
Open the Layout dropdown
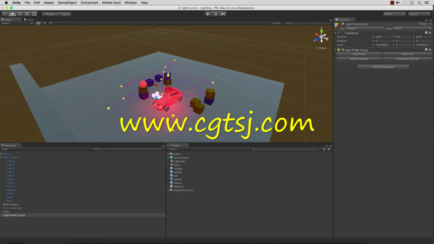[x=419, y=14]
